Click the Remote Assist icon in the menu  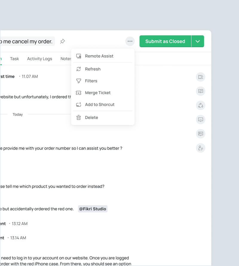pyautogui.click(x=78, y=56)
